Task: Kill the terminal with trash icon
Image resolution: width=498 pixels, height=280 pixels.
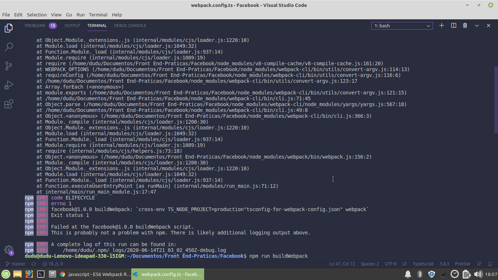Action: [x=465, y=26]
